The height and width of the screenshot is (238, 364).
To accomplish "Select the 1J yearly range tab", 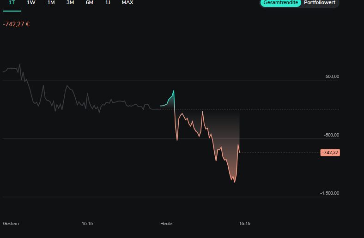I will click(x=108, y=3).
